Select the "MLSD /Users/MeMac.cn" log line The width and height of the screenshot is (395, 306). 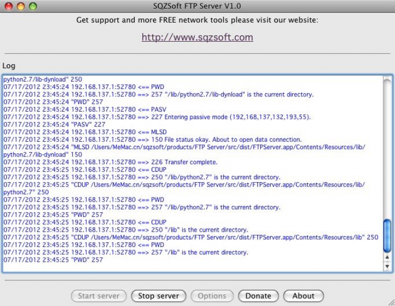pos(184,151)
